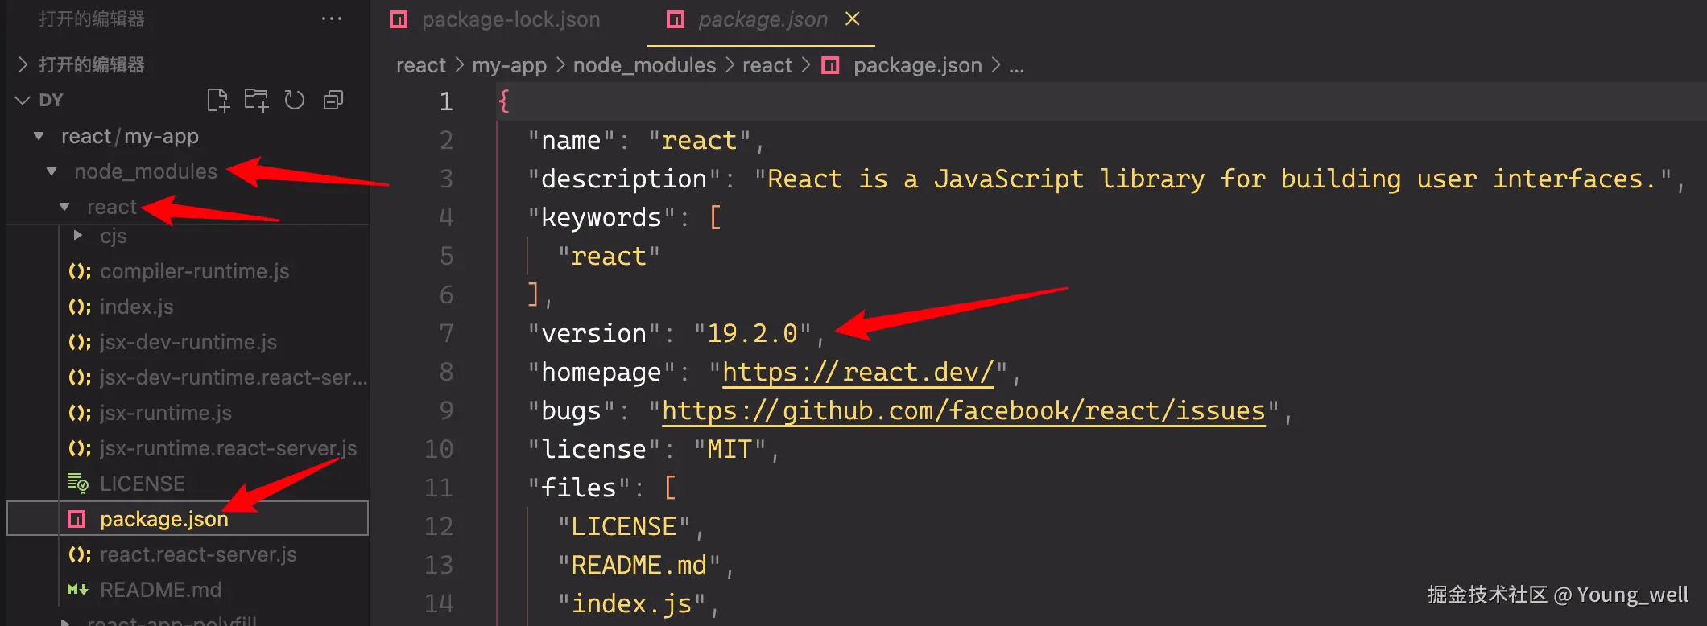Screen dimensions: 1707x626
Task: Collapse the node_modules folder arrow
Action: point(52,171)
